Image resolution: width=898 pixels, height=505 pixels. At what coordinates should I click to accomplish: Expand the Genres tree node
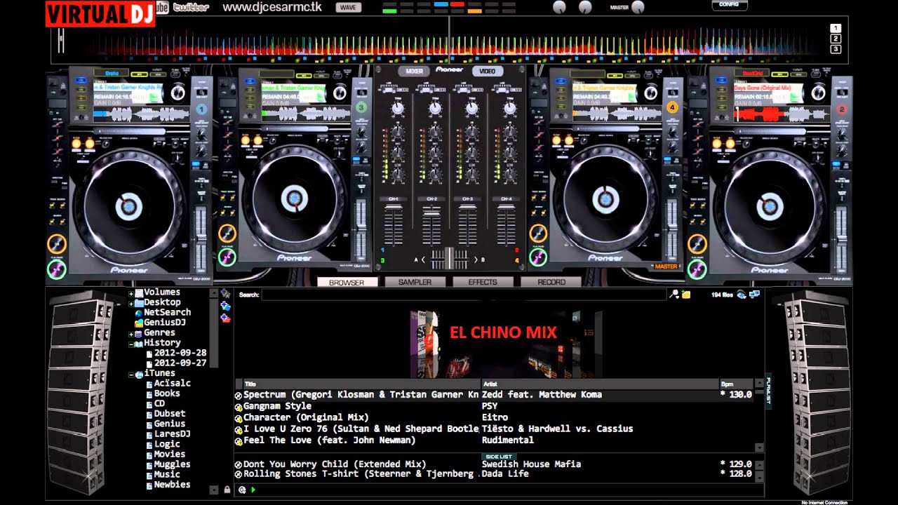point(131,335)
